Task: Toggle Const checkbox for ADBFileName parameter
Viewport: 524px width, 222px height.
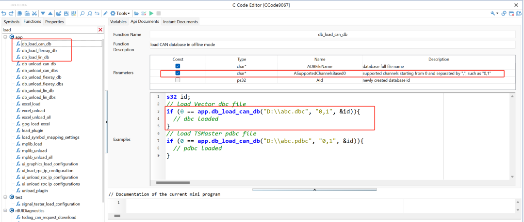Action: (178, 66)
